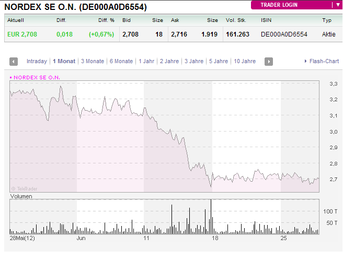Click the 100 T volume axis label

click(x=330, y=211)
